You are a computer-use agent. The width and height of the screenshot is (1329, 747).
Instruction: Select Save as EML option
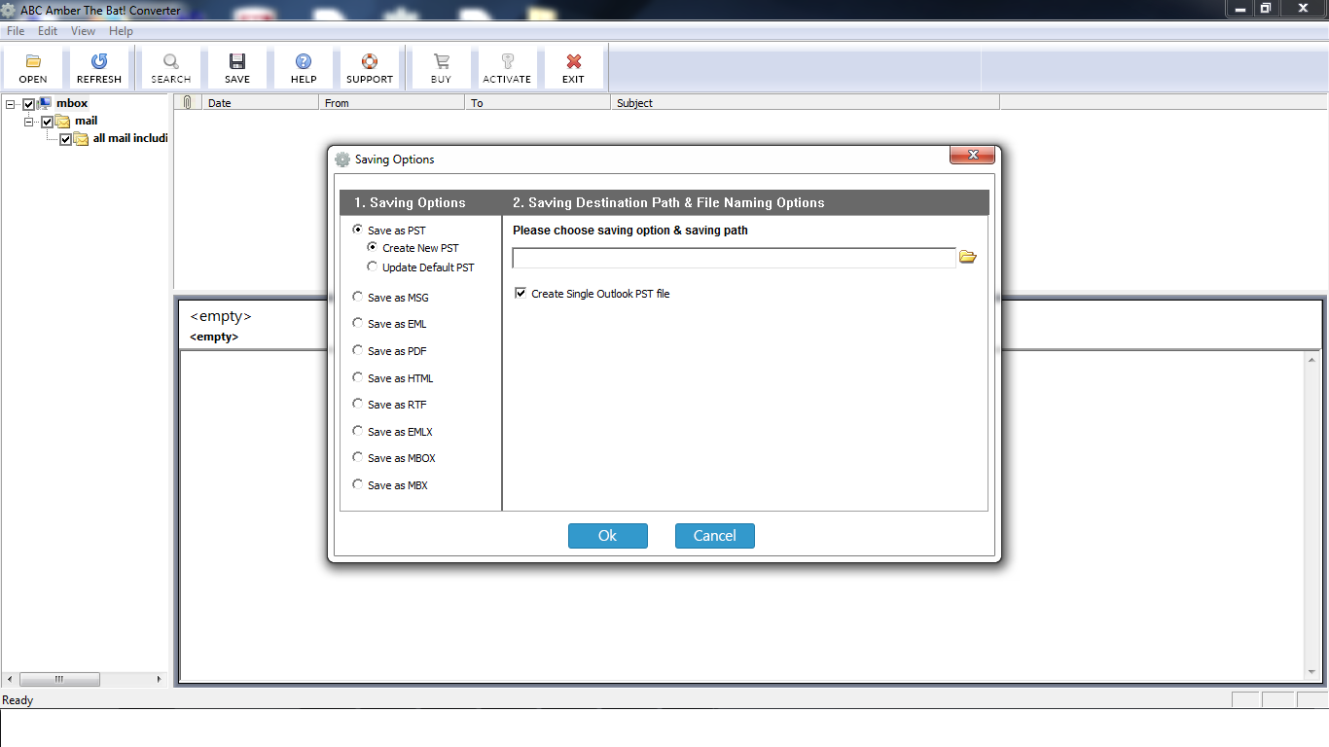[x=358, y=324]
